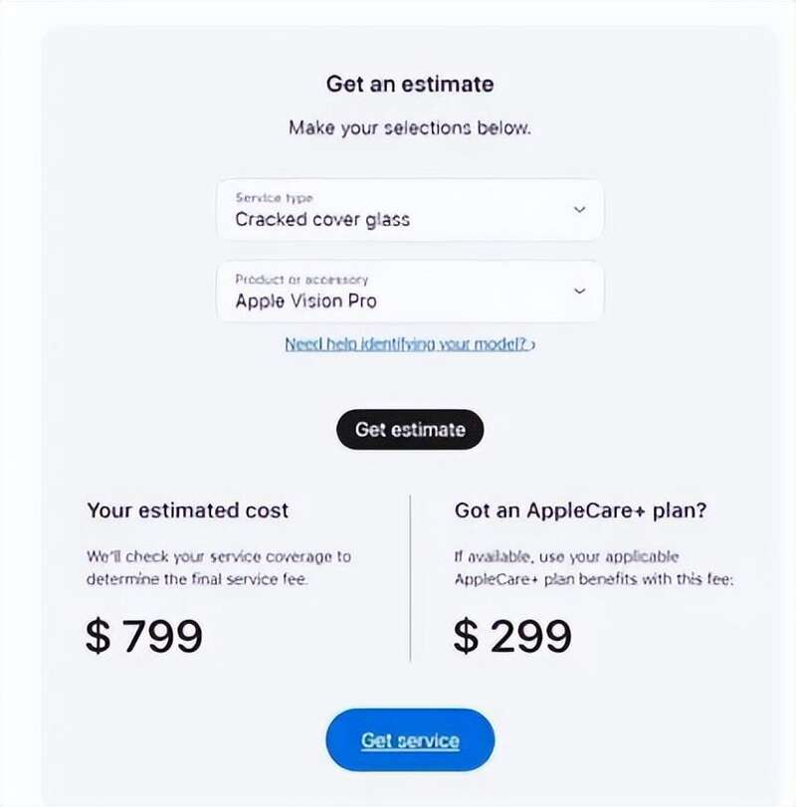Expand the Product or accessory chevron
796x807 pixels.
click(x=580, y=291)
